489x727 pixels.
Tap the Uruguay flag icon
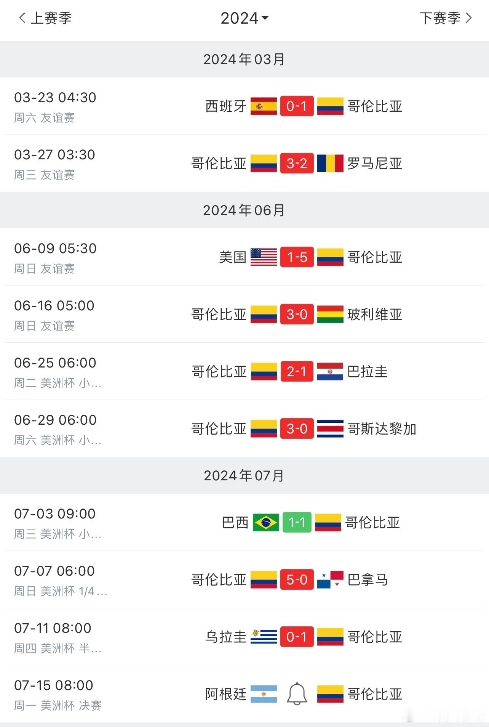[264, 637]
